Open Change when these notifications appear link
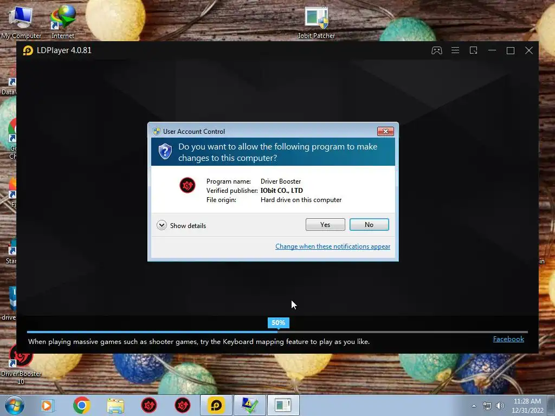The image size is (555, 416). (x=333, y=246)
